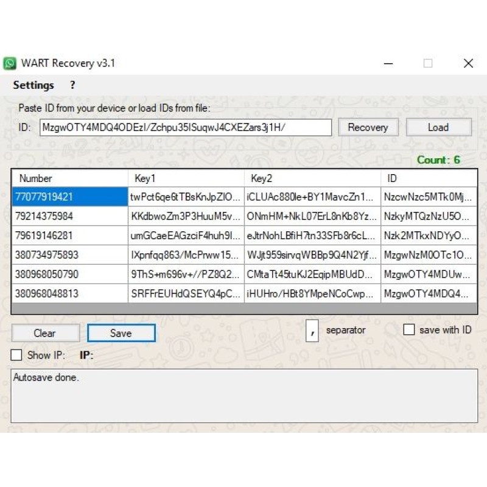
Task: Select the row with number 79619146281
Action: pos(70,236)
